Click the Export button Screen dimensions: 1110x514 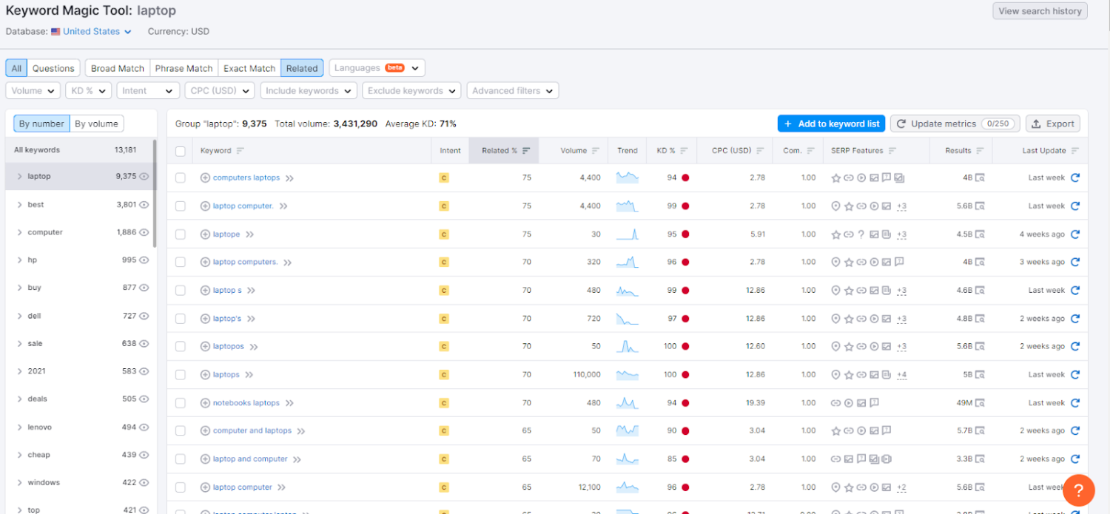[x=1052, y=124]
